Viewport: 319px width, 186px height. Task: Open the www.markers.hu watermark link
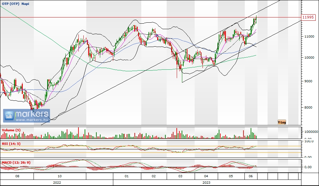pos(32,120)
